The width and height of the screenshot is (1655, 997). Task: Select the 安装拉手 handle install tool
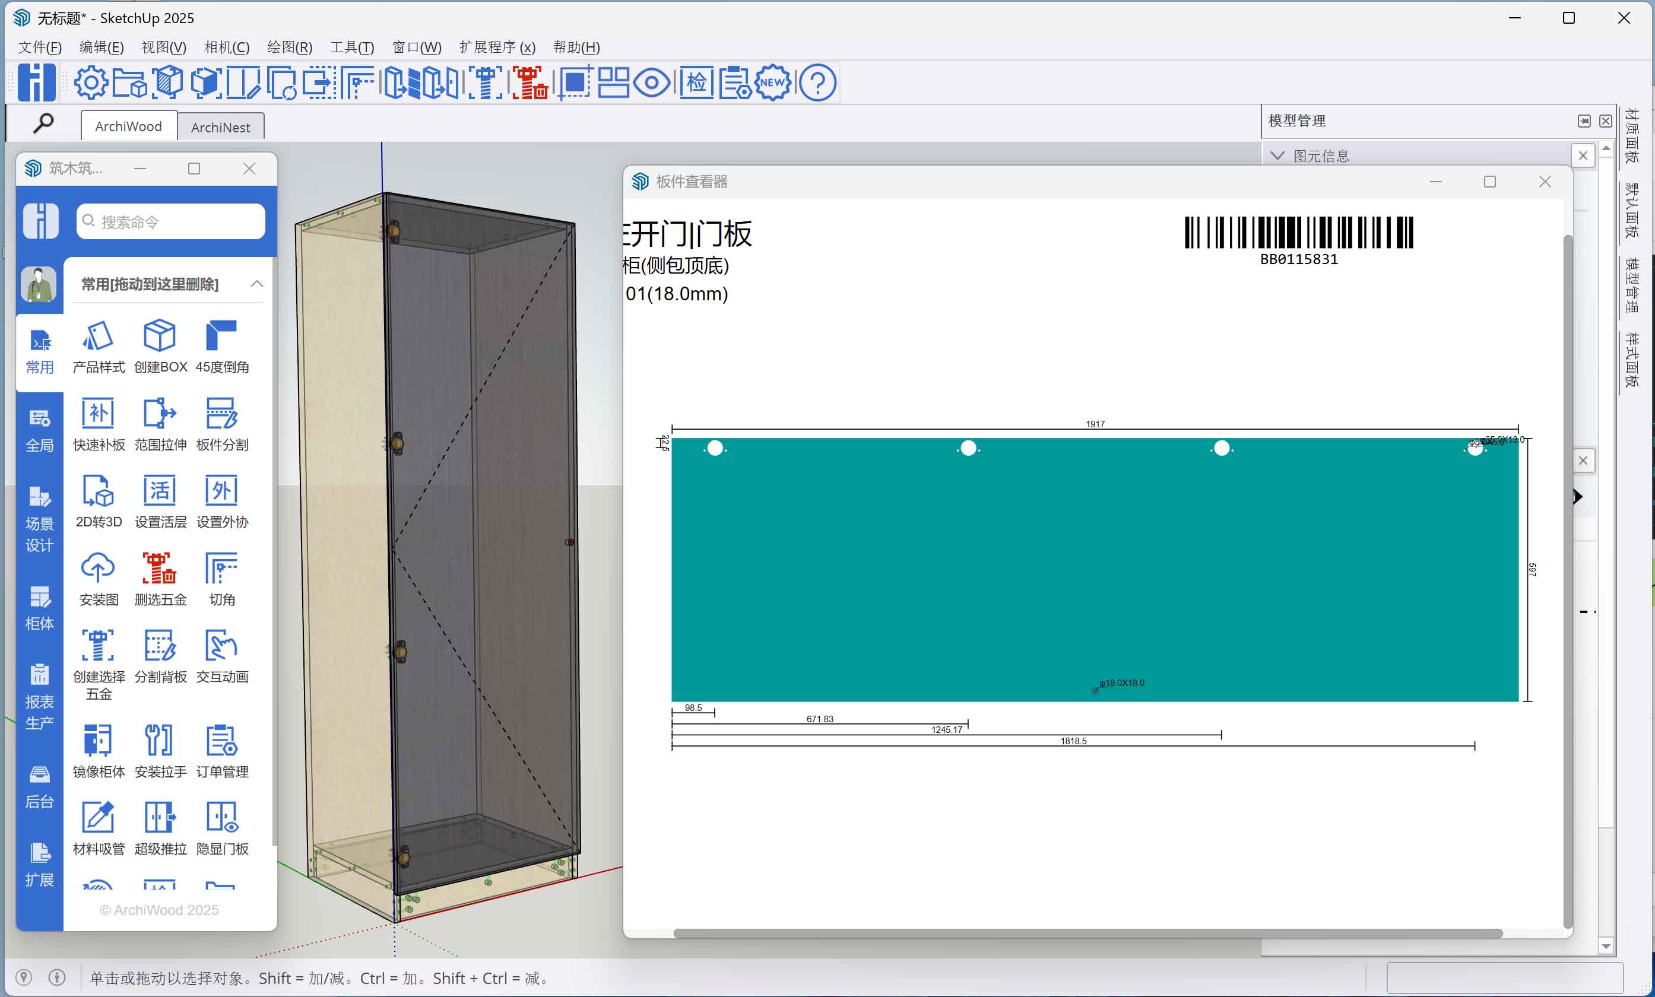pos(160,741)
